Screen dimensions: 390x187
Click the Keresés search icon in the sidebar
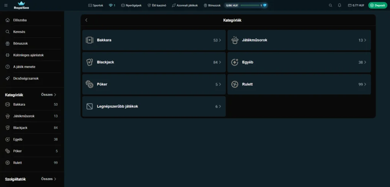[x=8, y=32]
